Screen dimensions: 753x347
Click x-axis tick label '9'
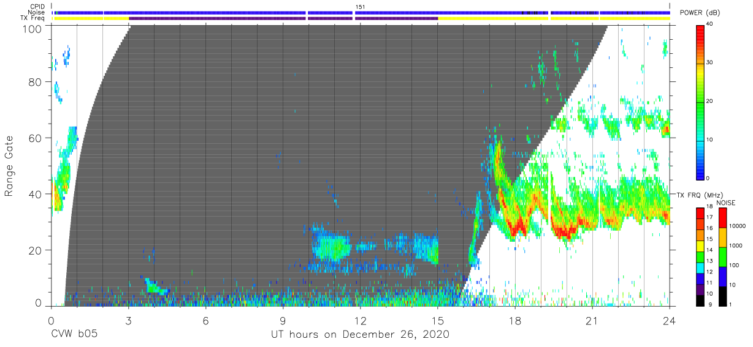coord(283,320)
